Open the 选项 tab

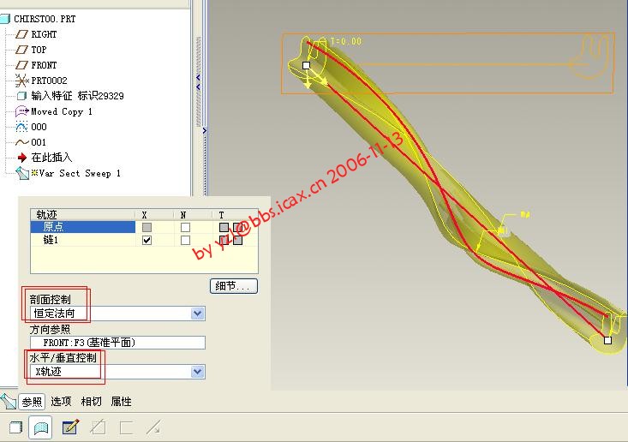[x=61, y=401]
